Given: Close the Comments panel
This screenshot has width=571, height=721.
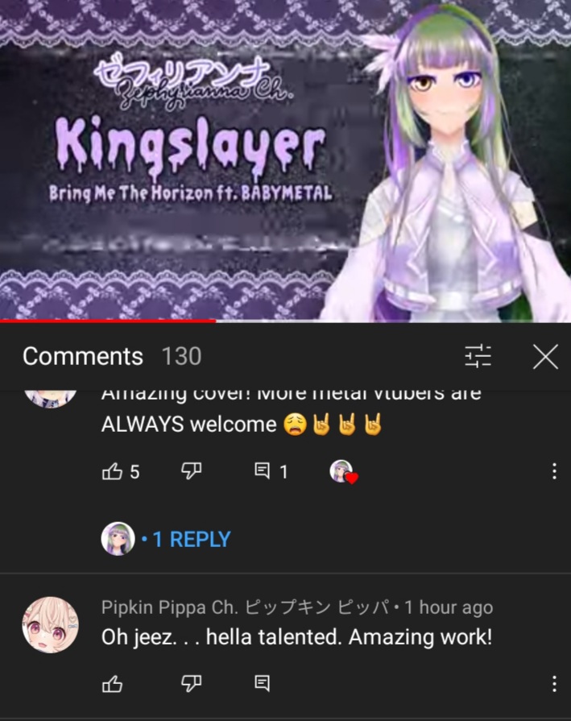Looking at the screenshot, I should point(545,356).
